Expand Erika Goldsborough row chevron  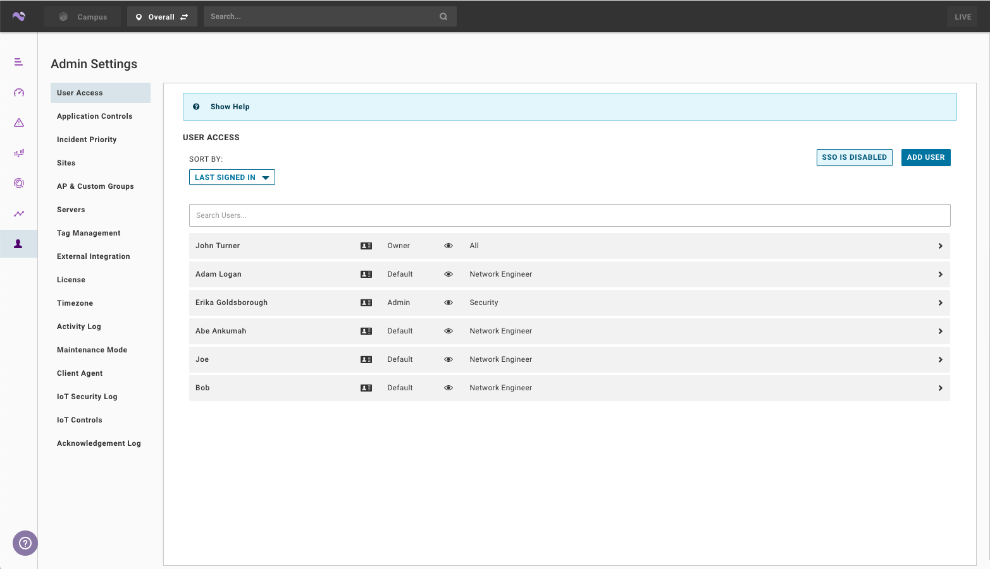coord(941,302)
